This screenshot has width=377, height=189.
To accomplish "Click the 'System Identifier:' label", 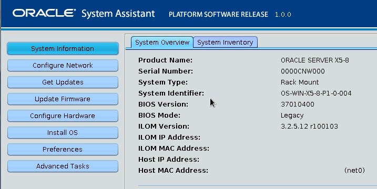I will click(x=171, y=93).
